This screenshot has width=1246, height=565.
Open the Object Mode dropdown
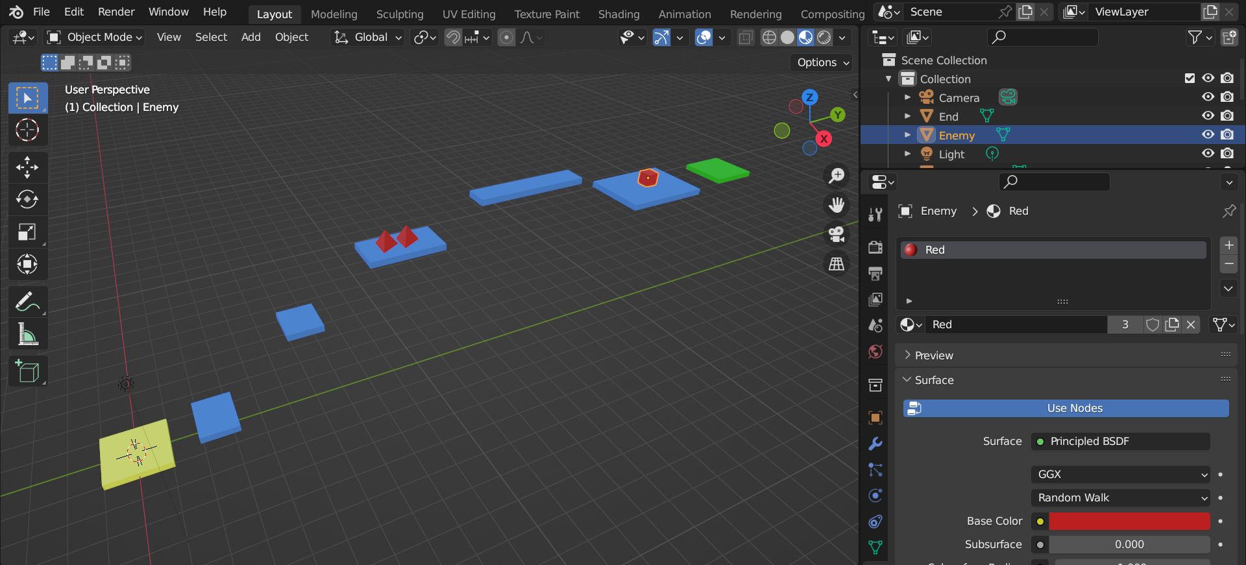pyautogui.click(x=95, y=38)
